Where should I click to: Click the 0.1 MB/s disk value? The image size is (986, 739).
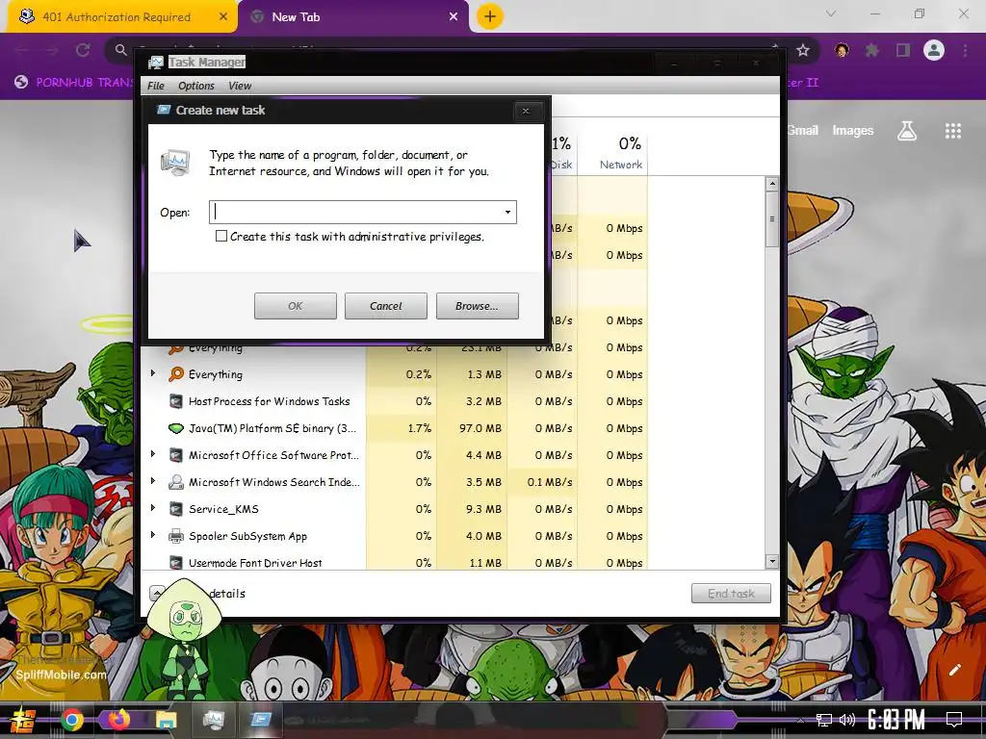[x=550, y=482]
